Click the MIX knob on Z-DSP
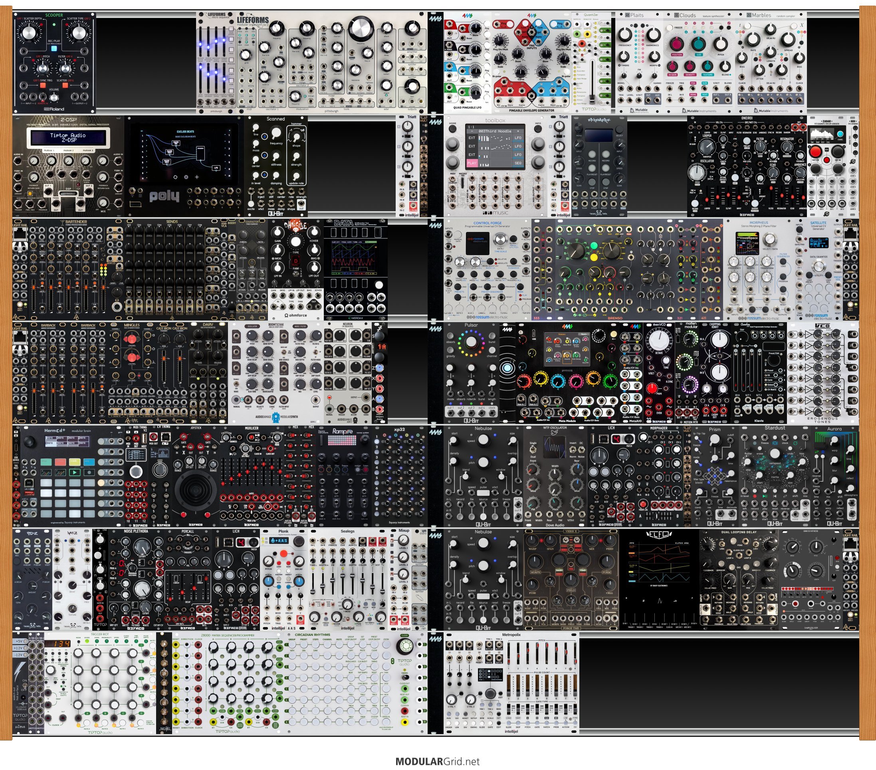The image size is (876, 770). [103, 202]
